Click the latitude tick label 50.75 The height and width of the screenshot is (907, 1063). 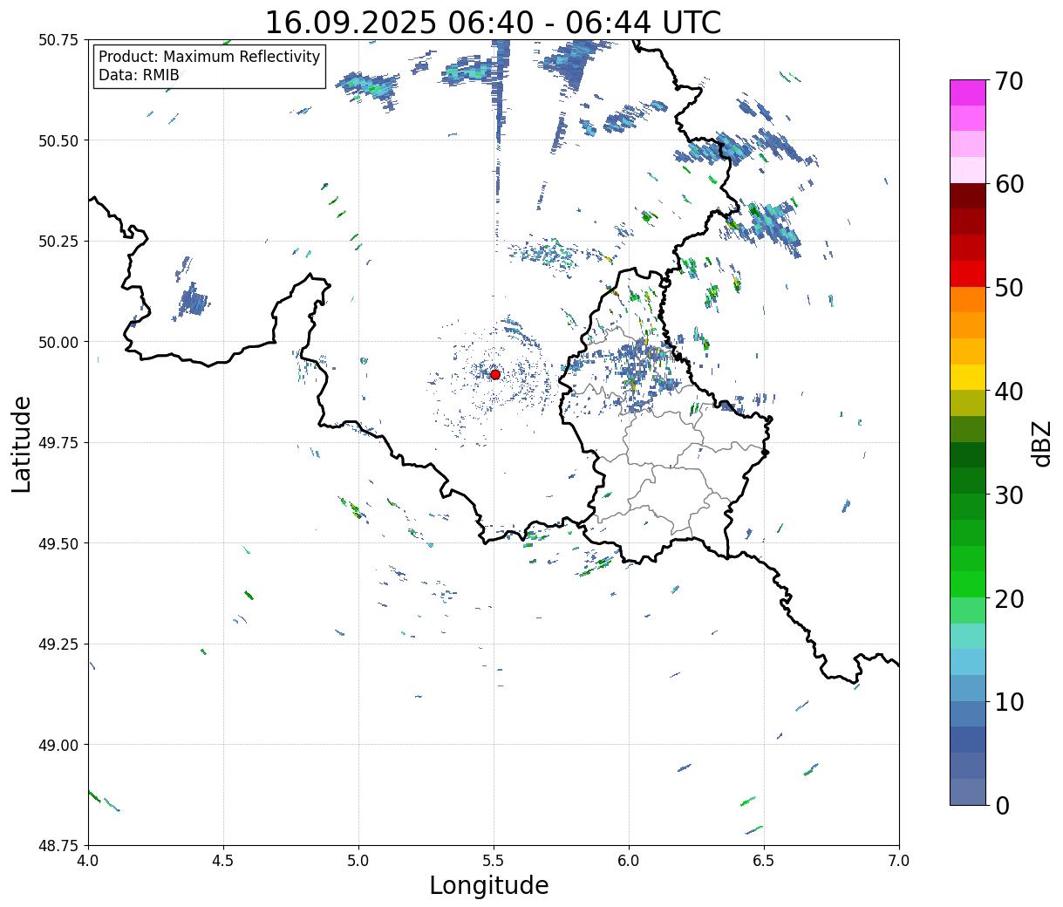click(x=58, y=40)
